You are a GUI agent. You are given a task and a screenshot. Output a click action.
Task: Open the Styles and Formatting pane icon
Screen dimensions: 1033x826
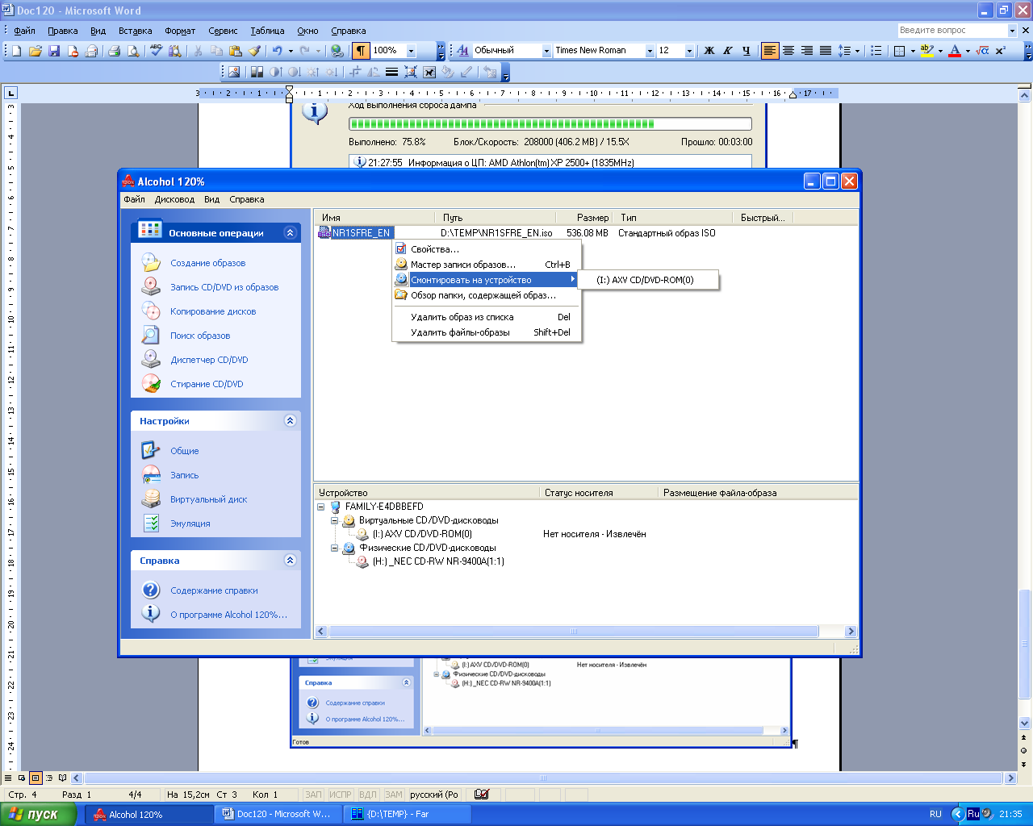point(462,50)
